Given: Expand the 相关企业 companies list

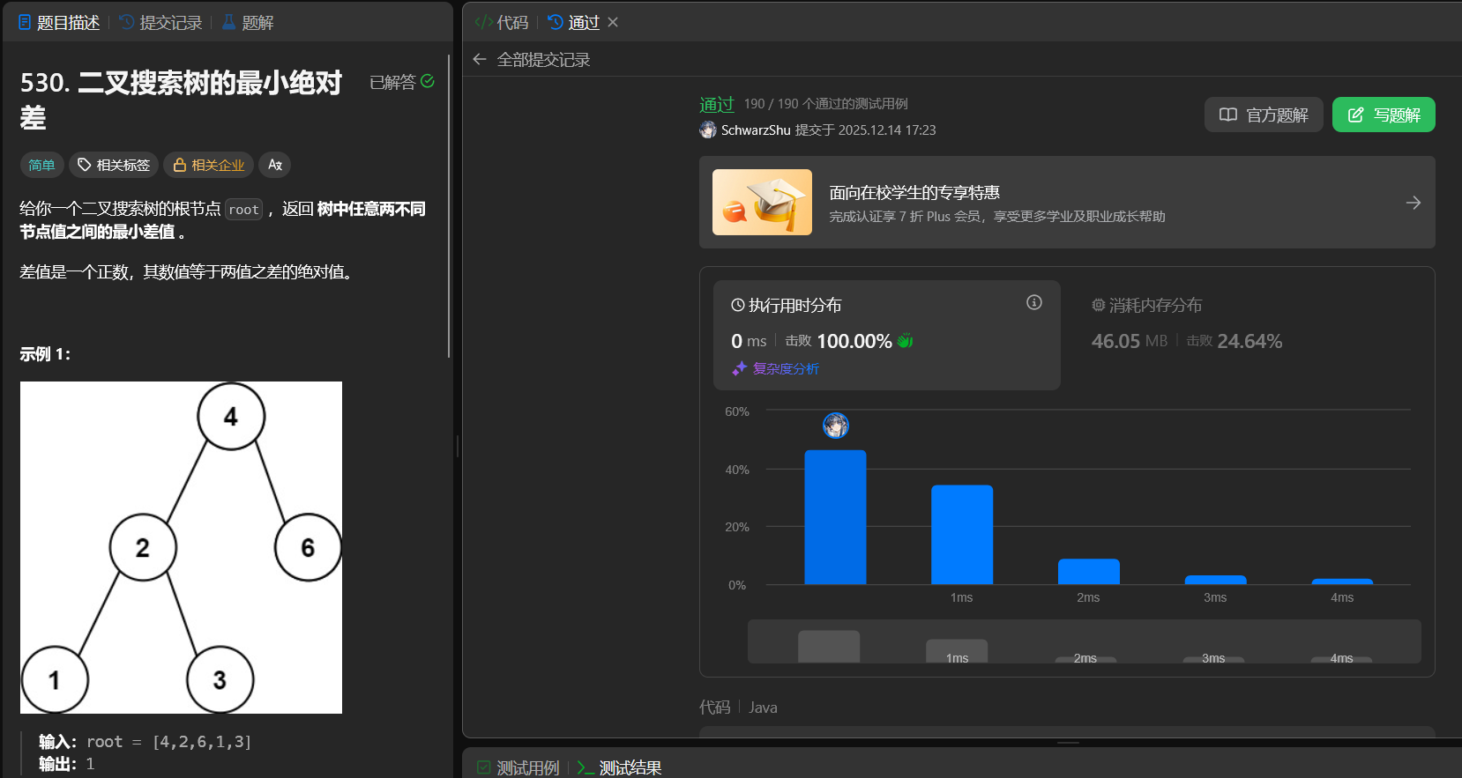Looking at the screenshot, I should (x=209, y=165).
